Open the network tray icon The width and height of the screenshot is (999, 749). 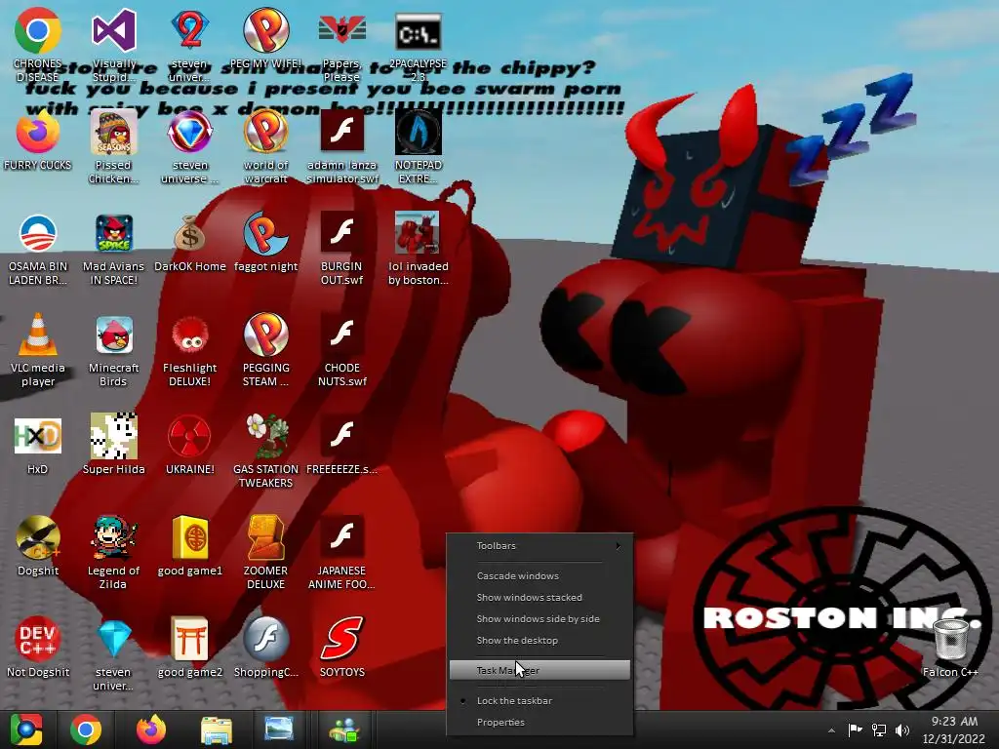tap(879, 729)
